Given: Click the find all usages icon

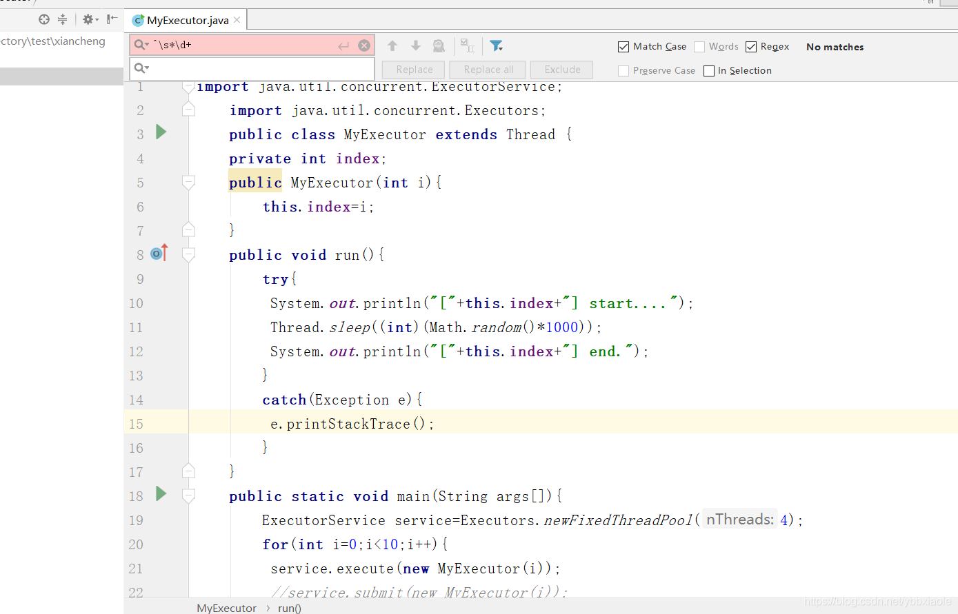Looking at the screenshot, I should point(439,45).
